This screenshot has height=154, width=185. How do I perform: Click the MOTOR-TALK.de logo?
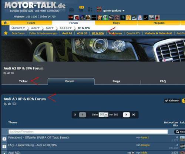click(x=35, y=6)
